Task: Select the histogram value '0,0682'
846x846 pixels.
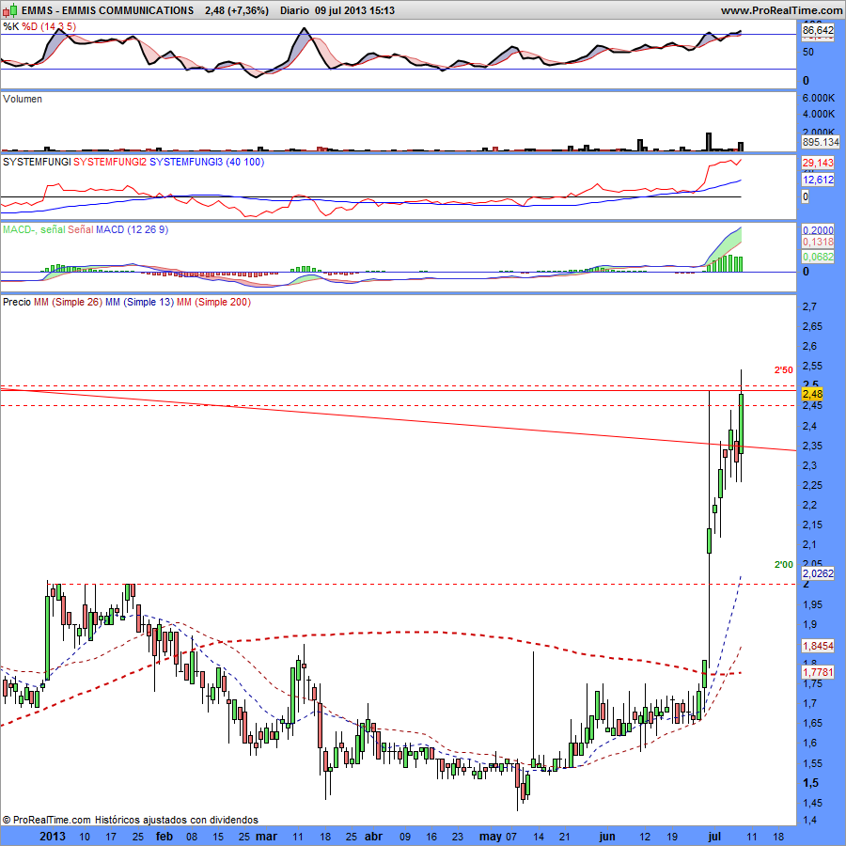Action: tap(818, 257)
